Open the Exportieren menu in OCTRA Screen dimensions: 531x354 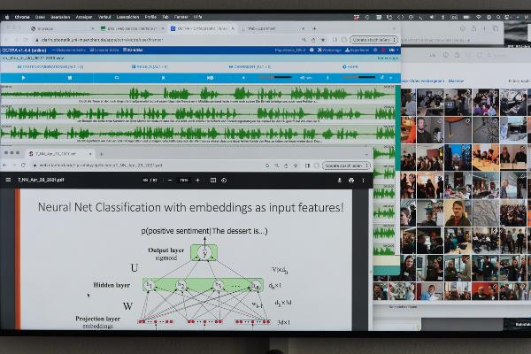(x=357, y=50)
